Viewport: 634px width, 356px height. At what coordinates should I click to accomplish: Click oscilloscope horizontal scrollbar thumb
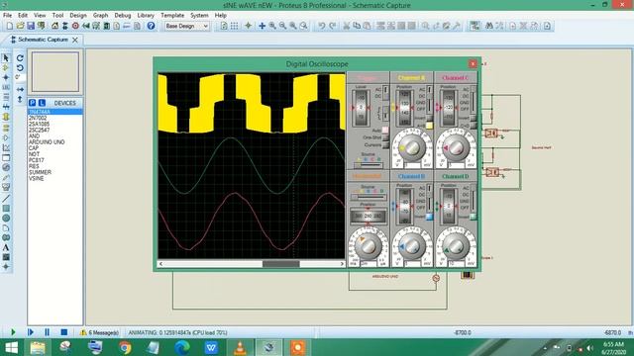click(281, 264)
